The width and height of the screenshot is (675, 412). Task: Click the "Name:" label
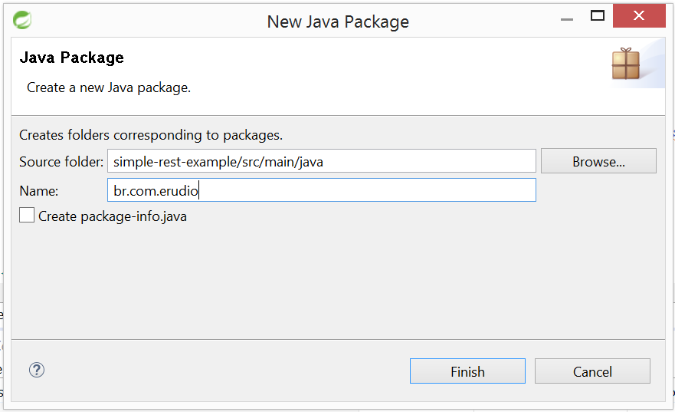[x=38, y=190]
